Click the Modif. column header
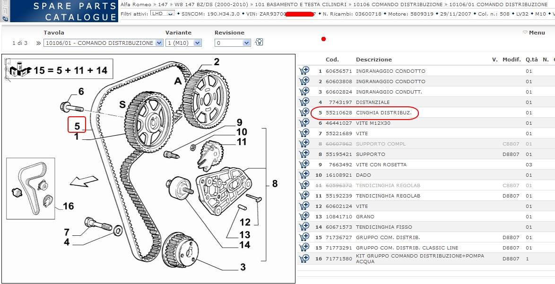Screen dimensions: 555x284 click(x=512, y=60)
